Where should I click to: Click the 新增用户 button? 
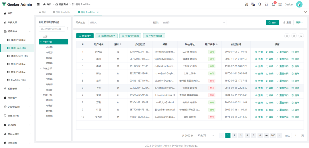point(85,36)
